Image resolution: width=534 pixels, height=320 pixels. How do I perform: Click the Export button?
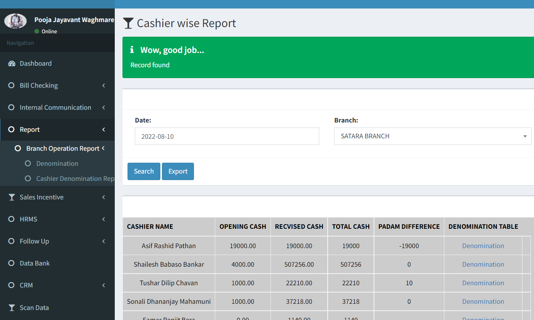(178, 171)
